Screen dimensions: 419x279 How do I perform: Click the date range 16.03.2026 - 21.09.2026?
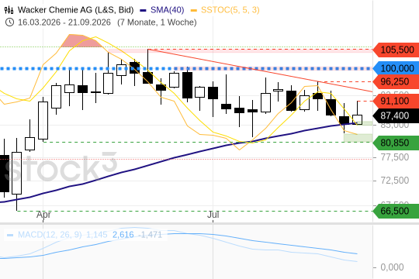click(64, 22)
